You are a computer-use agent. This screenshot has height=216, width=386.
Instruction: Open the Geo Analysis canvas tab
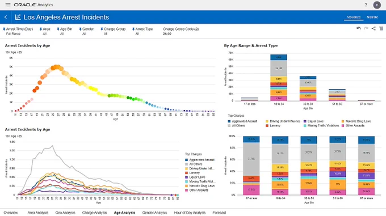pyautogui.click(x=65, y=213)
